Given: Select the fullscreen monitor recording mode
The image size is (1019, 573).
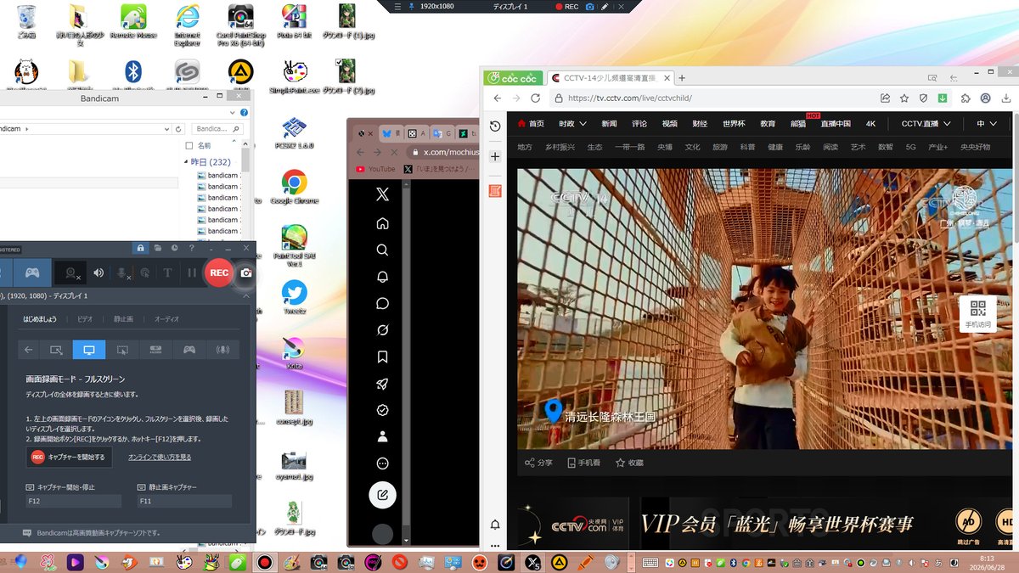Looking at the screenshot, I should [x=88, y=349].
